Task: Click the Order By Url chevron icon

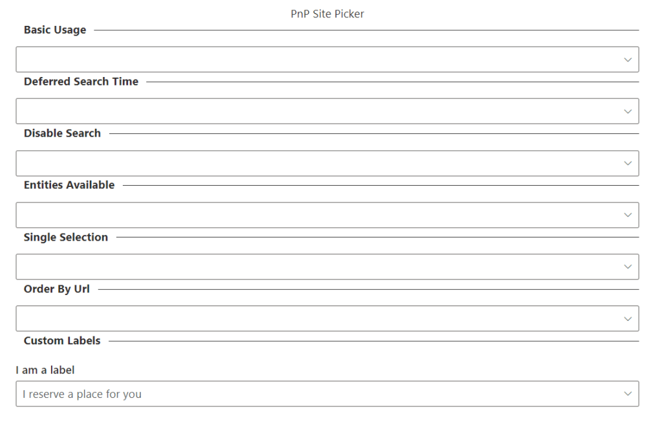Action: coord(627,318)
